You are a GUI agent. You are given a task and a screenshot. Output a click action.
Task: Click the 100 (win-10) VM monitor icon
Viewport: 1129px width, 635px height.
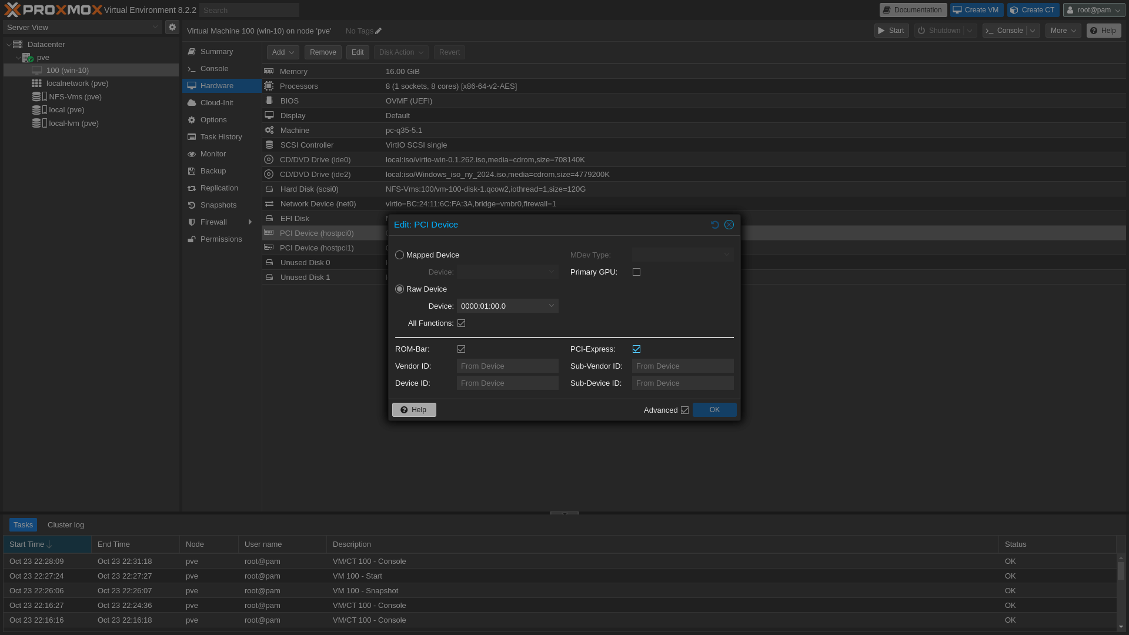click(36, 70)
